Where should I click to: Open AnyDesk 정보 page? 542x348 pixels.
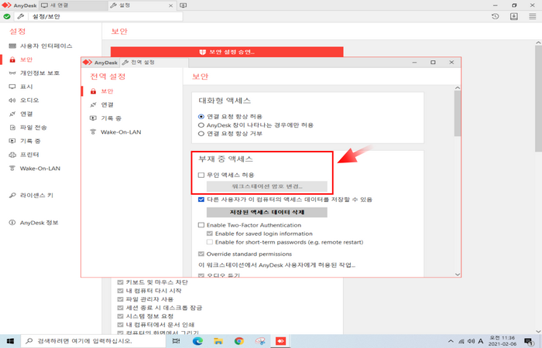click(33, 223)
